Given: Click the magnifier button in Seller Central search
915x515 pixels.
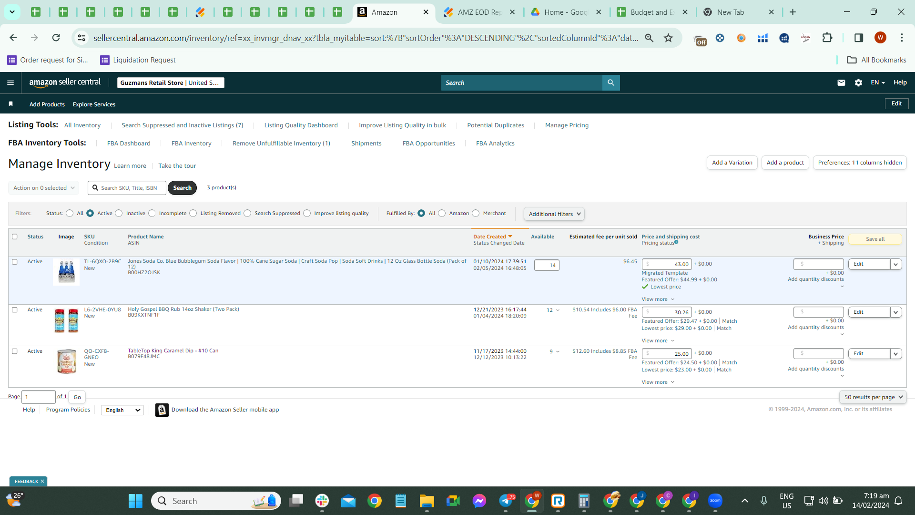Looking at the screenshot, I should click(x=611, y=83).
